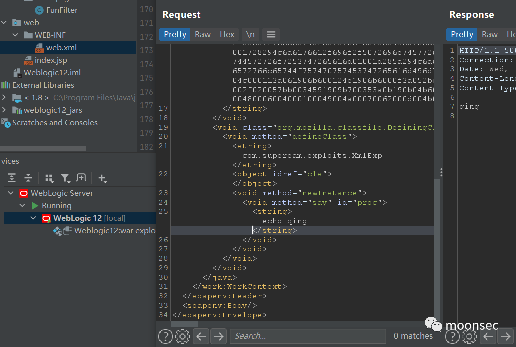Image resolution: width=516 pixels, height=347 pixels.
Task: Click the index.jsp JSP icon
Action: pyautogui.click(x=28, y=60)
